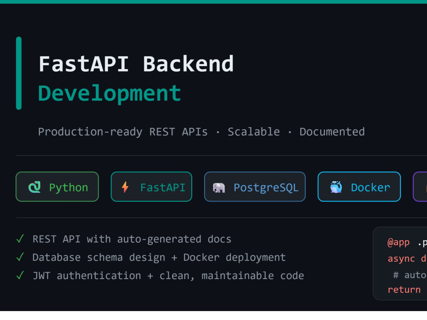Select the FastAPI badge
427x320 pixels.
click(152, 187)
